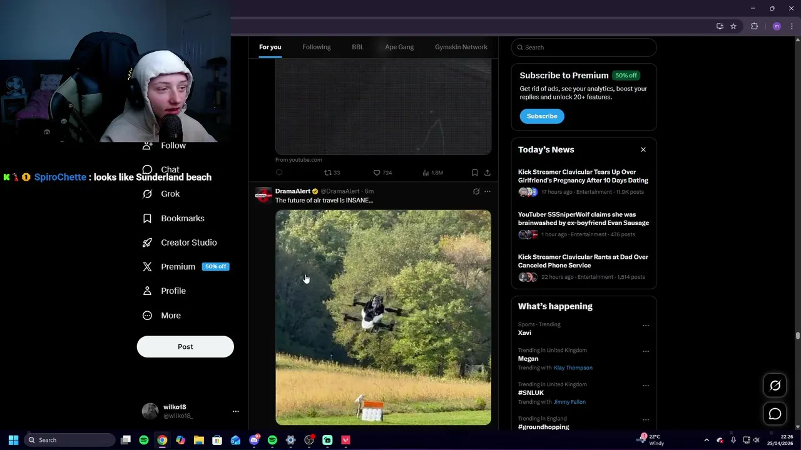
Task: Open the three-dot menu on DramaAlert's post
Action: click(x=487, y=191)
